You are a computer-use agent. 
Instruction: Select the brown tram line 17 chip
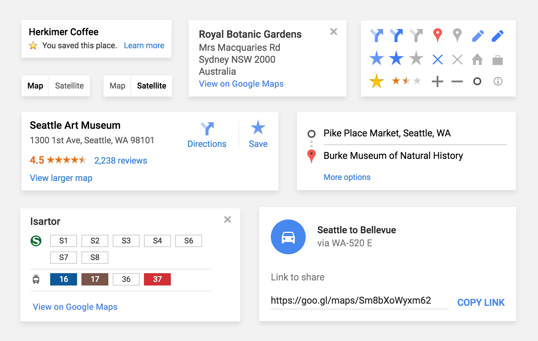95,279
